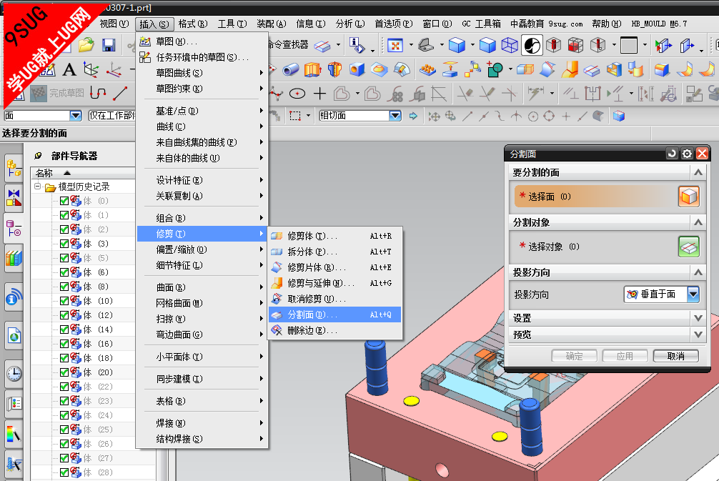The width and height of the screenshot is (719, 481).
Task: Toggle the checkbox for 体 (6)
Action: click(64, 272)
